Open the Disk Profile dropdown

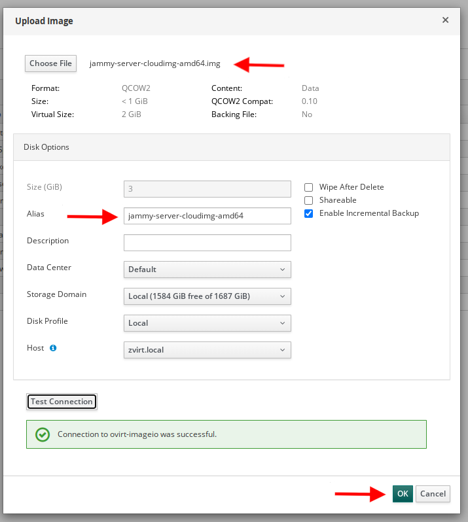point(207,323)
